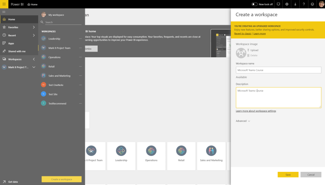Expand the Mark 8 Project Team dropdown
Image resolution: width=325 pixels, height=185 pixels.
pyautogui.click(x=34, y=67)
